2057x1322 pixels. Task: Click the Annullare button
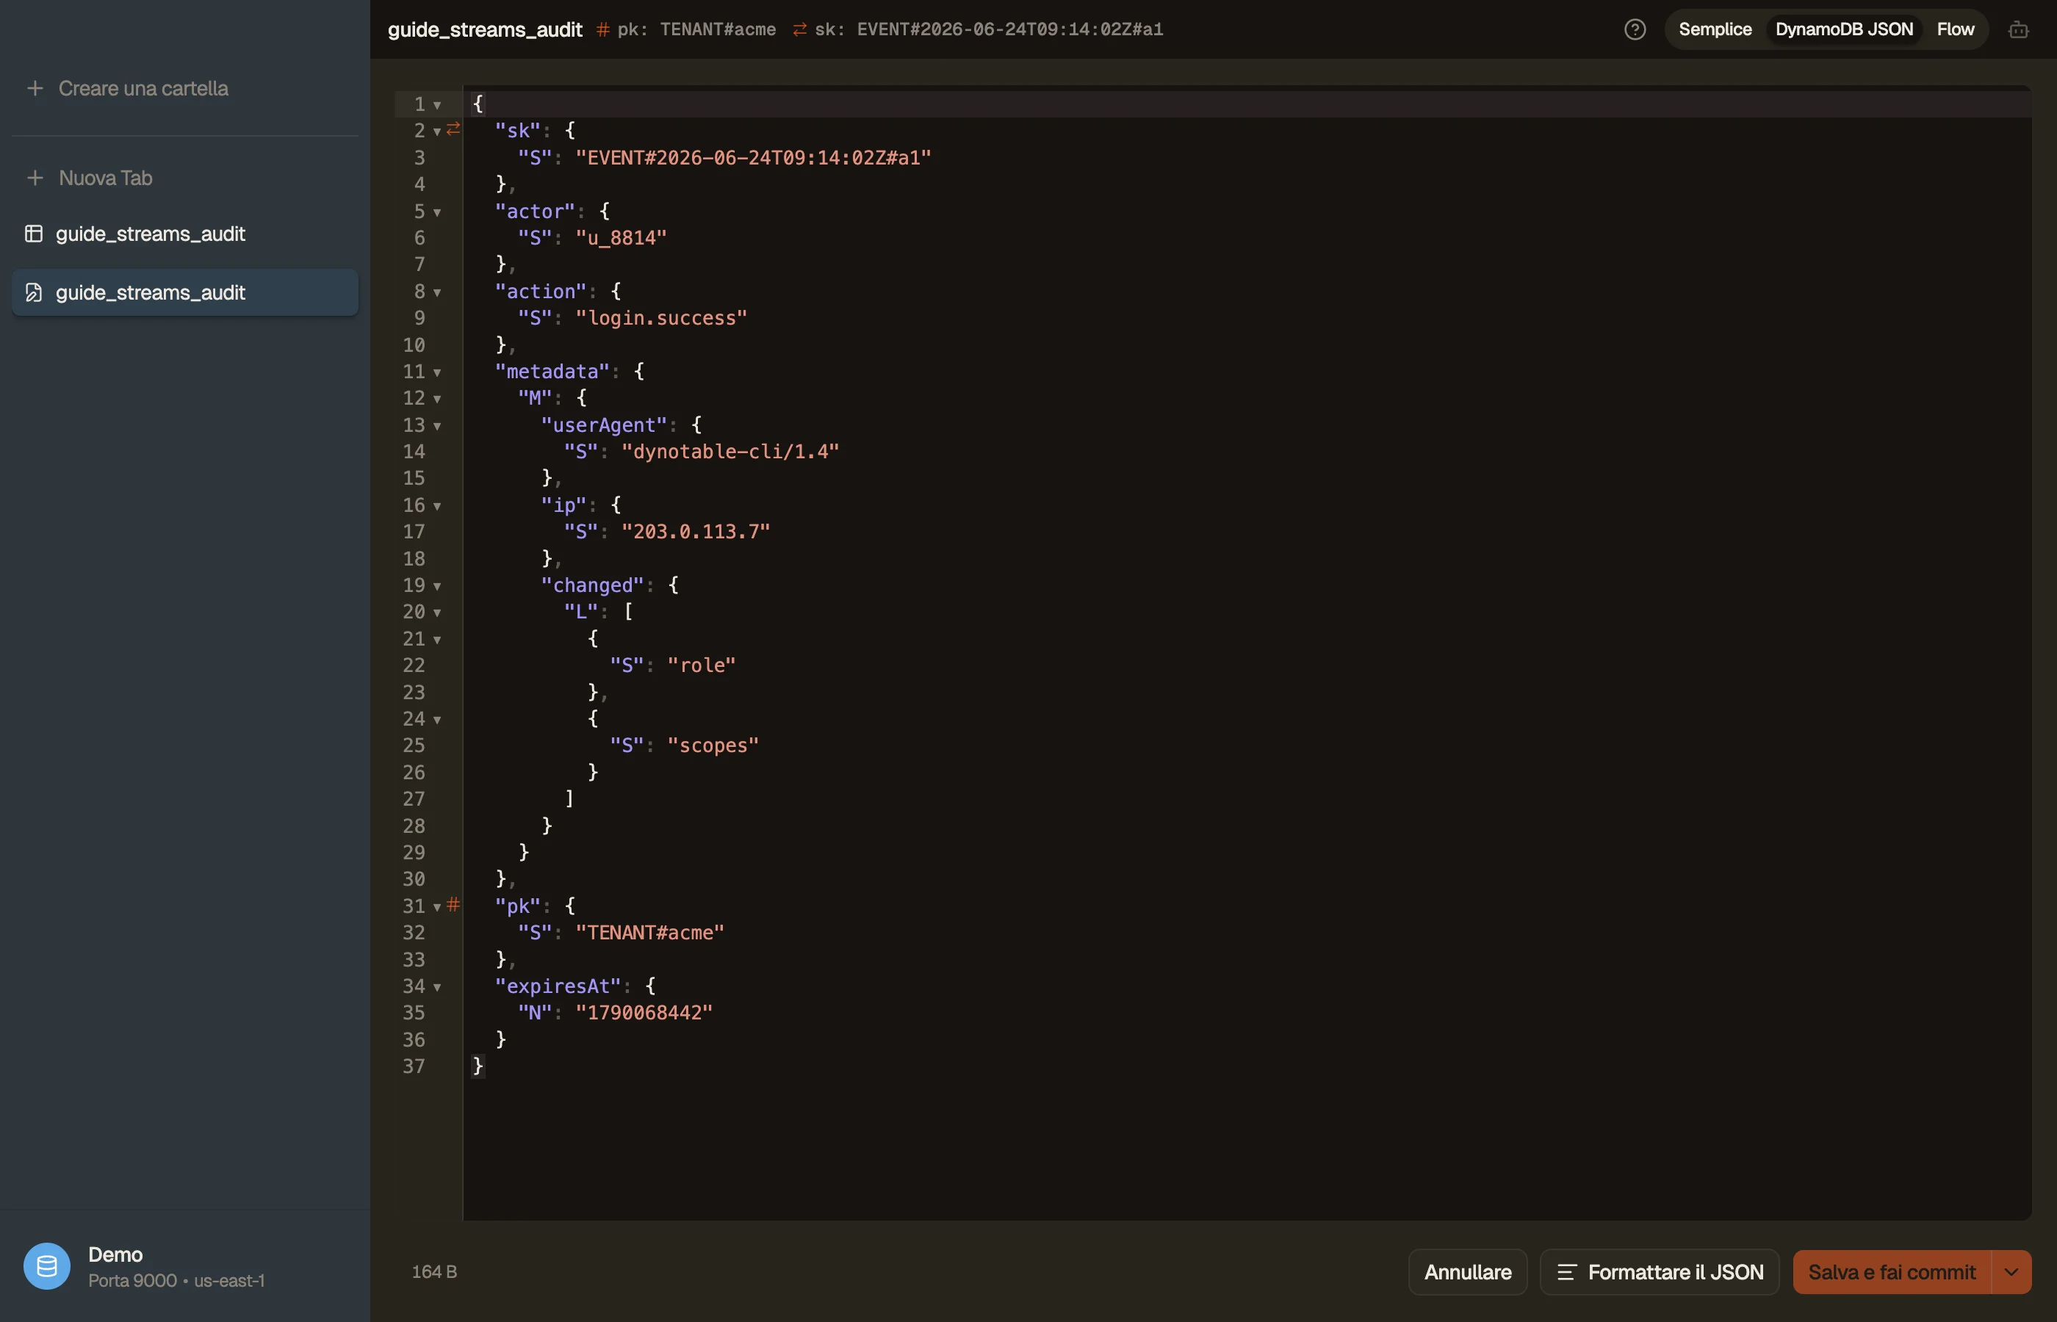click(x=1467, y=1272)
